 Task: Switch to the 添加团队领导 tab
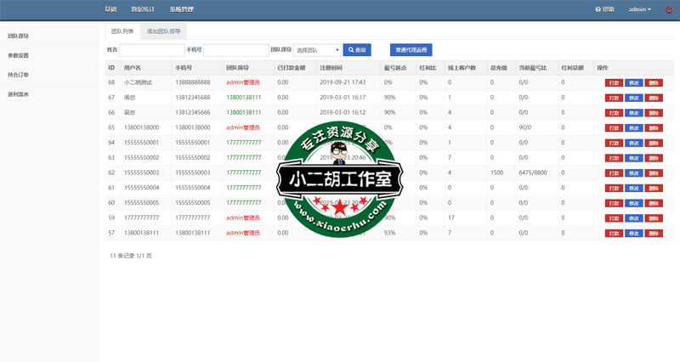coord(163,31)
